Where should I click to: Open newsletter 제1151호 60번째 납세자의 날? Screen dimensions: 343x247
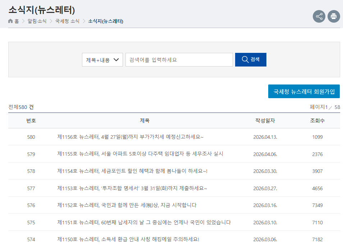(x=144, y=223)
